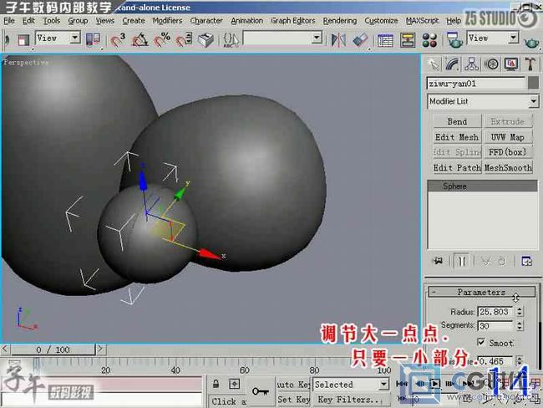
Task: Toggle the Pin Stack icon
Action: [x=439, y=261]
